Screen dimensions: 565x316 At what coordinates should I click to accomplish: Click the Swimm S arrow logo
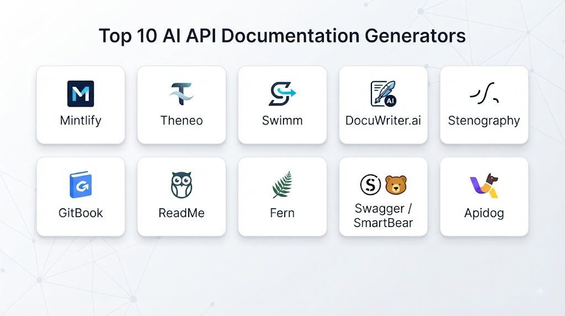click(x=282, y=94)
